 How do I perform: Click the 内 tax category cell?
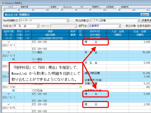tap(81, 87)
